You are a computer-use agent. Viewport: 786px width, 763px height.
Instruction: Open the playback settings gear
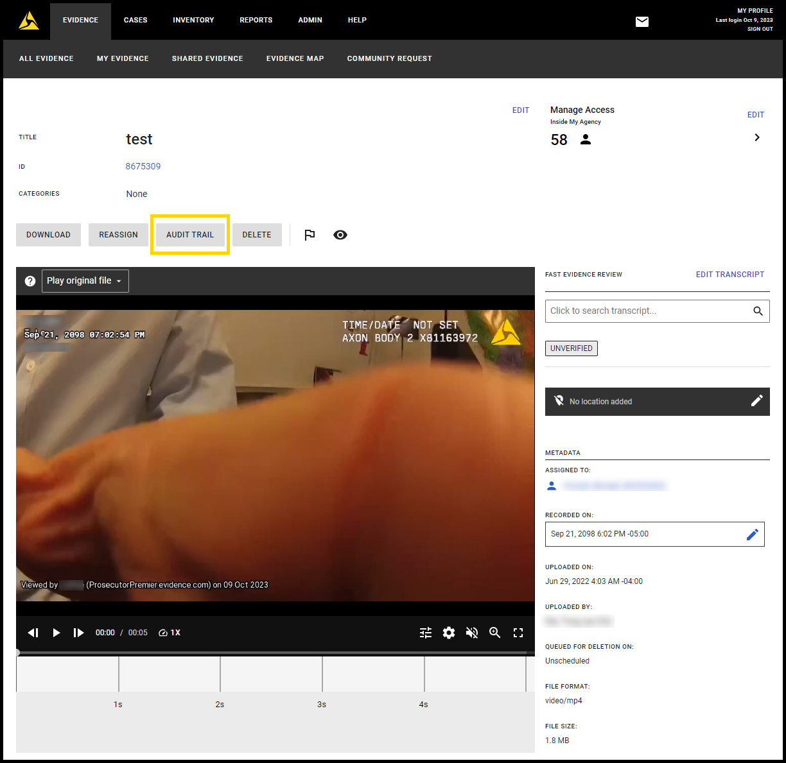[449, 633]
